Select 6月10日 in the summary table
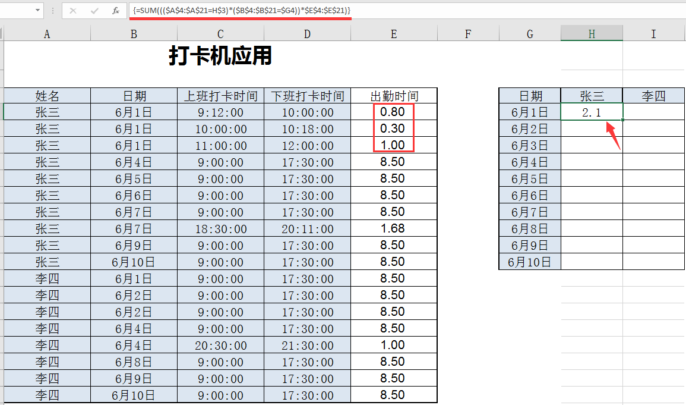The width and height of the screenshot is (686, 405). coord(530,262)
